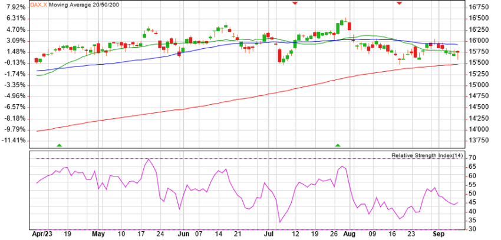Viewport: 501px width, 240px height.
Task: Select the red down-triangle marker above mid-August
Action: 399,3
